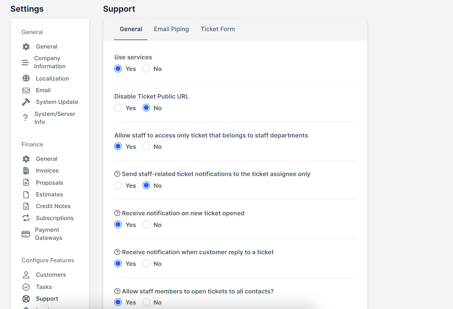Select No for Use services

point(146,69)
